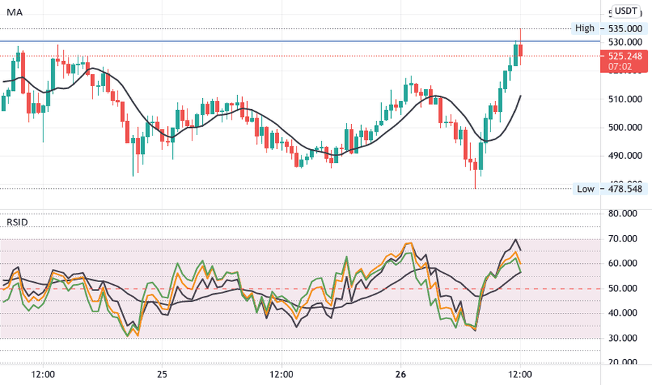Click the High 535.000 price label
The width and height of the screenshot is (652, 385).
click(x=609, y=28)
